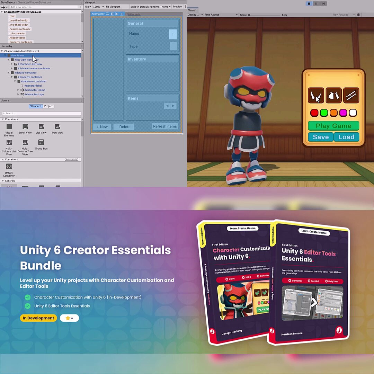Expand the #character-name tree node
Viewport: 374px width, 374px height.
(18, 90)
